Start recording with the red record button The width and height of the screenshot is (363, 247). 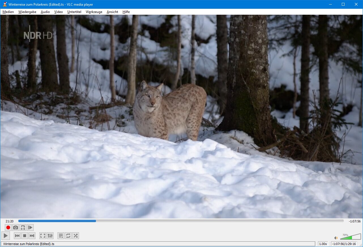point(8,227)
